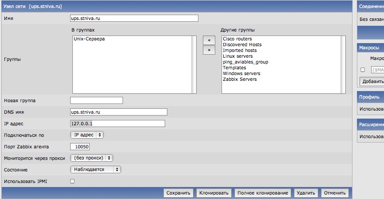Expand the Мониторится через прокси dropdown

point(91,158)
